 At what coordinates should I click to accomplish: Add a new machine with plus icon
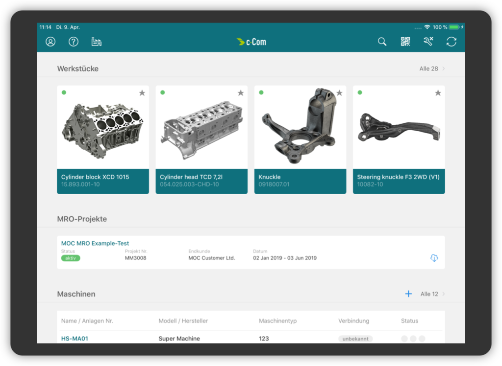[408, 294]
